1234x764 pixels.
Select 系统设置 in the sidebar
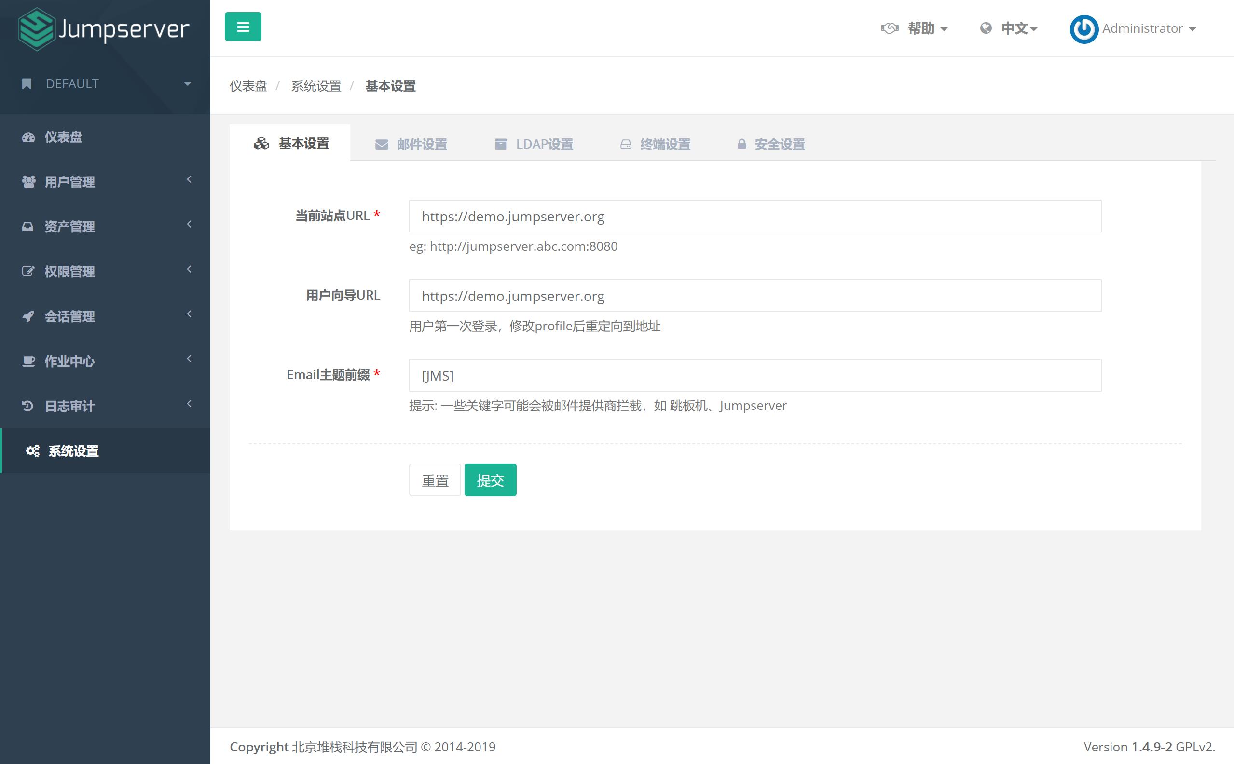tap(105, 450)
